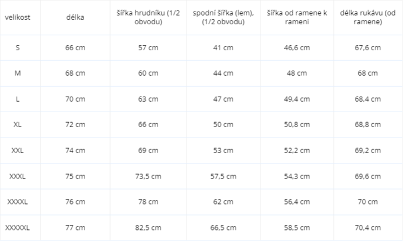Image resolution: width=403 pixels, height=241 pixels.
Task: Select the 73,5 cm chest width cell
Action: point(148,176)
